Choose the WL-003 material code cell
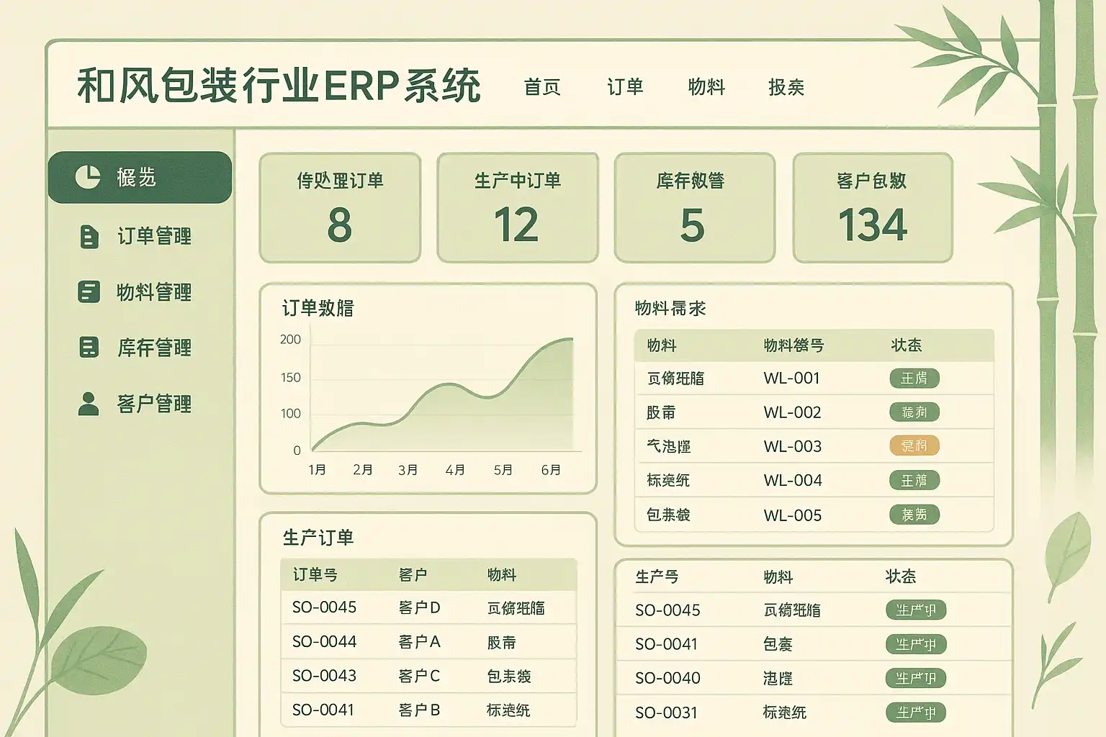The image size is (1106, 737). tap(793, 446)
